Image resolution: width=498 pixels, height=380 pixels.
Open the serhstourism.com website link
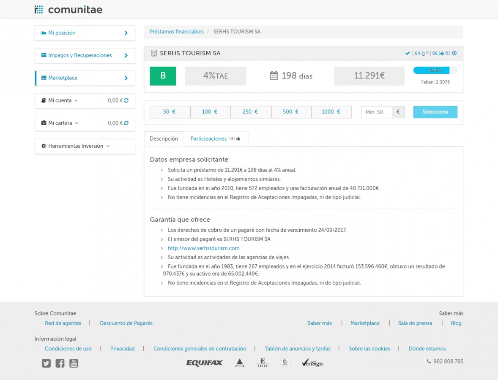(203, 248)
